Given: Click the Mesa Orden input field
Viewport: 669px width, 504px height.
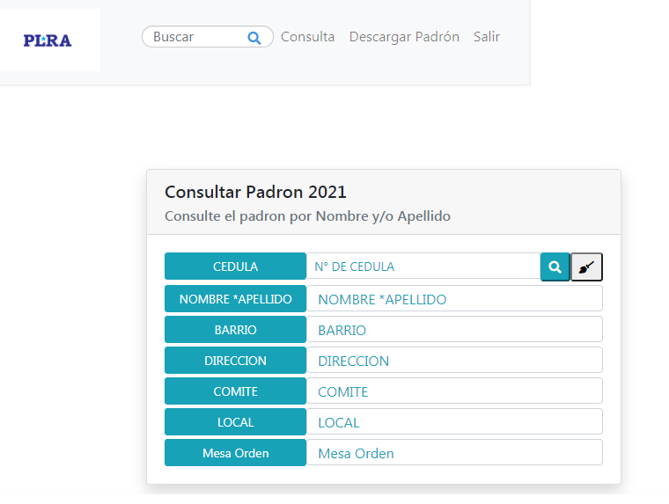Looking at the screenshot, I should [x=454, y=453].
